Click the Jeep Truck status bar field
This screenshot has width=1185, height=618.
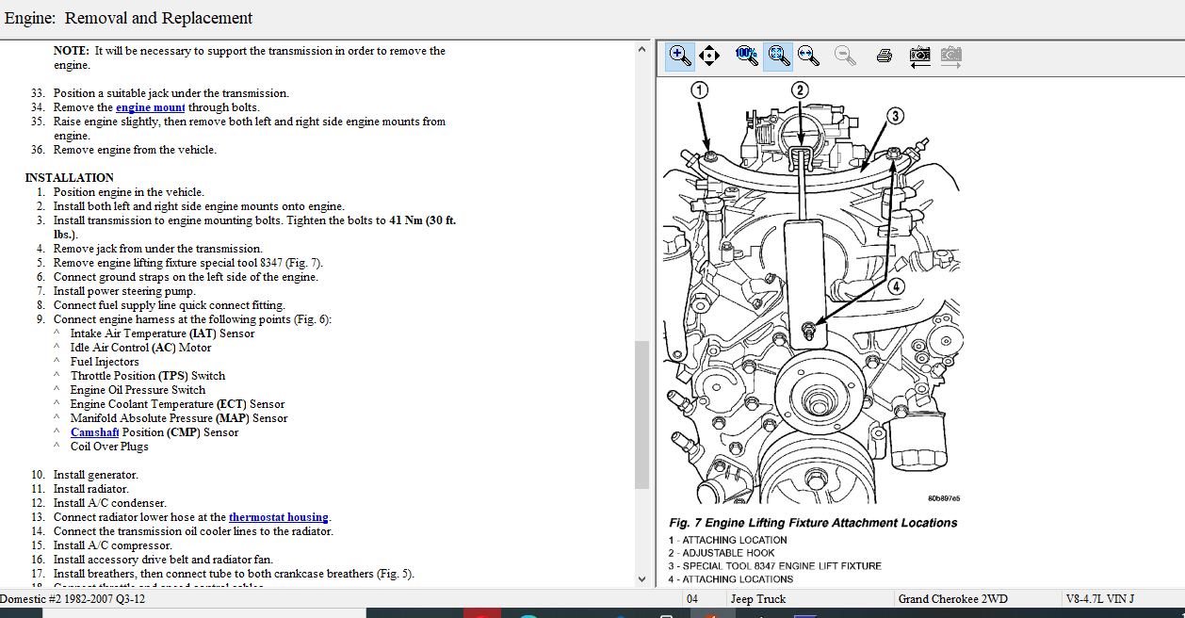click(757, 599)
